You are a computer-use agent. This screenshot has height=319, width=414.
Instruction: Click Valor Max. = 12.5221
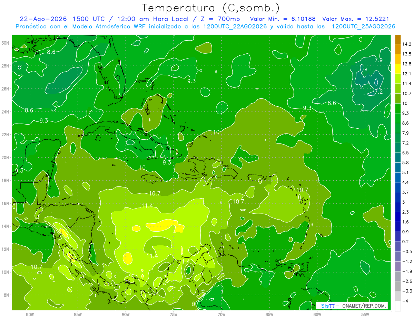[356, 19]
